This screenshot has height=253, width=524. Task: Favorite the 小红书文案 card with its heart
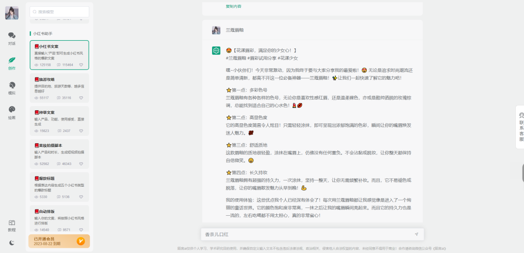(81, 65)
